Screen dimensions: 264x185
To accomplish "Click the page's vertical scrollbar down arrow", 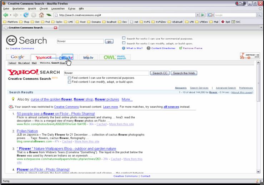I will (x=259, y=171).
